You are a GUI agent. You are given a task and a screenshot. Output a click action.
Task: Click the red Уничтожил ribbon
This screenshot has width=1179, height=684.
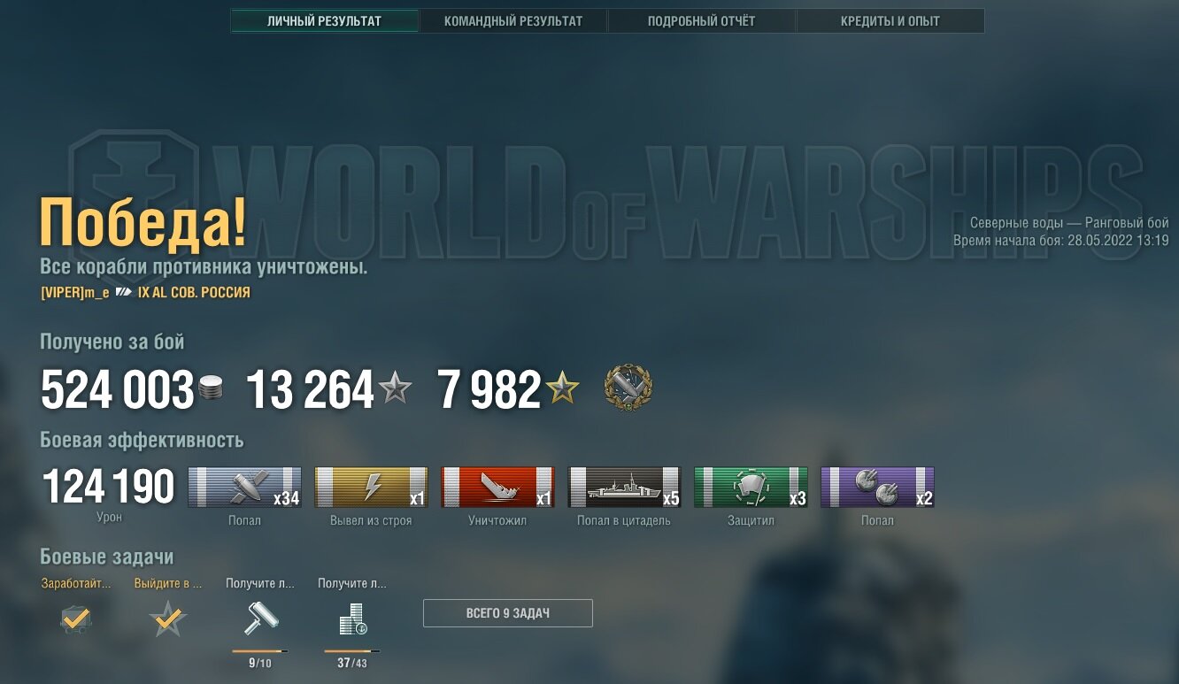(x=498, y=488)
